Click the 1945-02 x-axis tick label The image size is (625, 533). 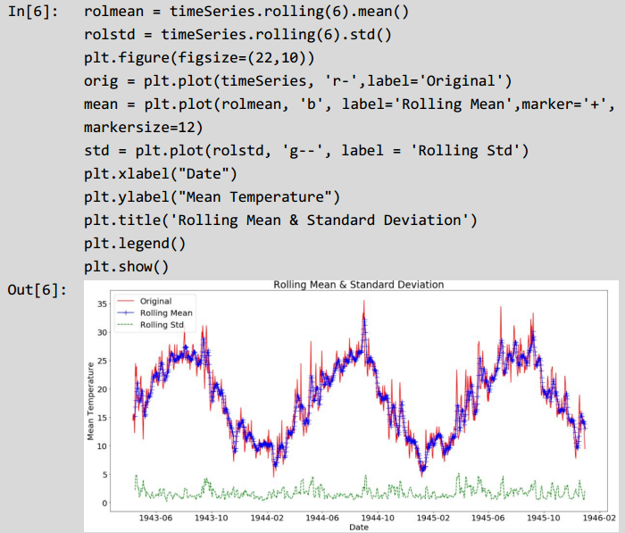tap(433, 518)
